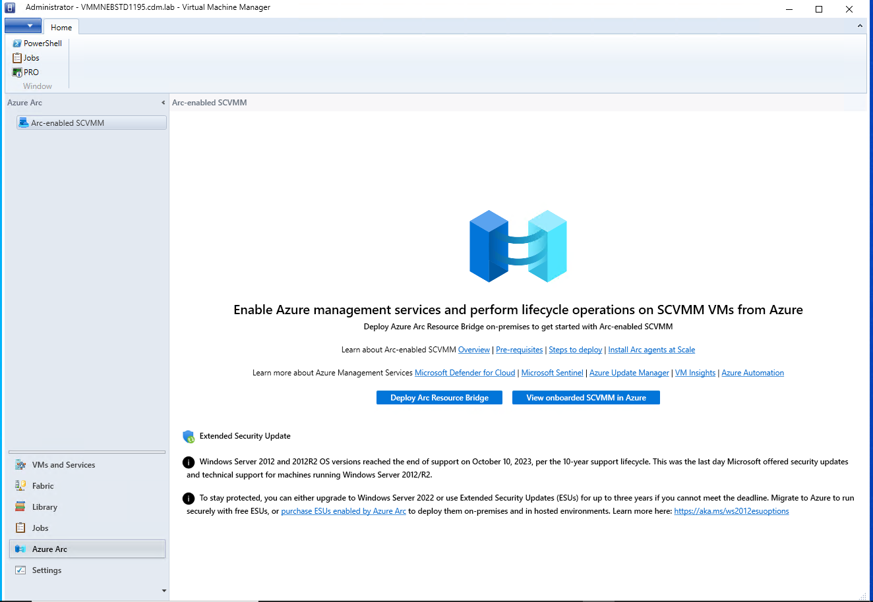The height and width of the screenshot is (602, 873).
Task: Open the Overview link
Action: 473,349
